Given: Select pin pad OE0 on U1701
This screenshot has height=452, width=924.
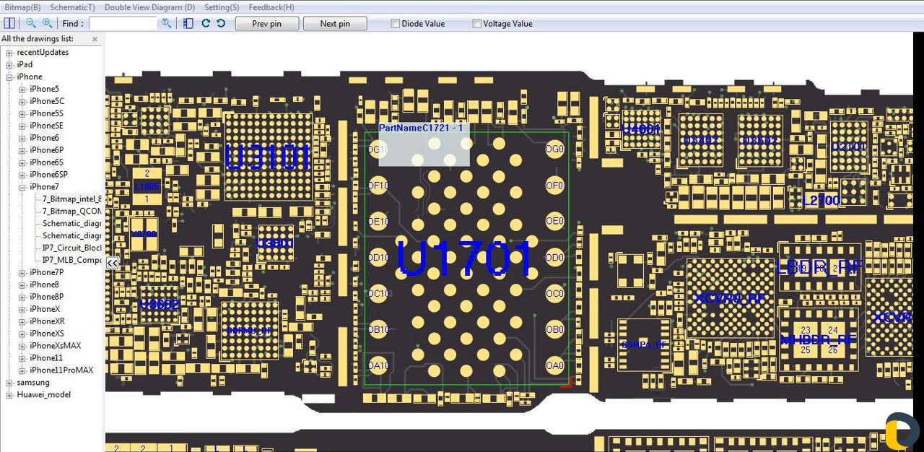Looking at the screenshot, I should click(554, 222).
